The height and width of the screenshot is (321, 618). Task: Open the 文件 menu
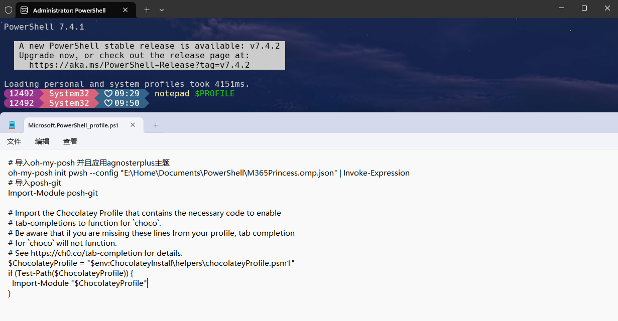tap(14, 141)
